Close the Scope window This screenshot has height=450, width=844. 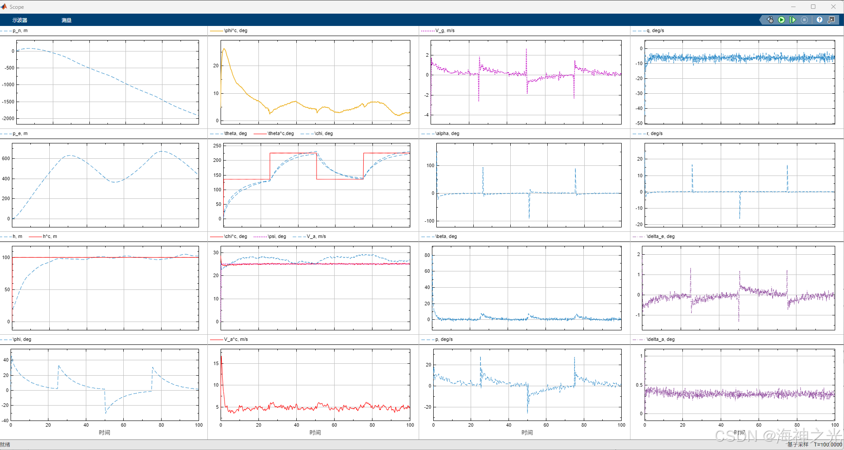pyautogui.click(x=833, y=7)
